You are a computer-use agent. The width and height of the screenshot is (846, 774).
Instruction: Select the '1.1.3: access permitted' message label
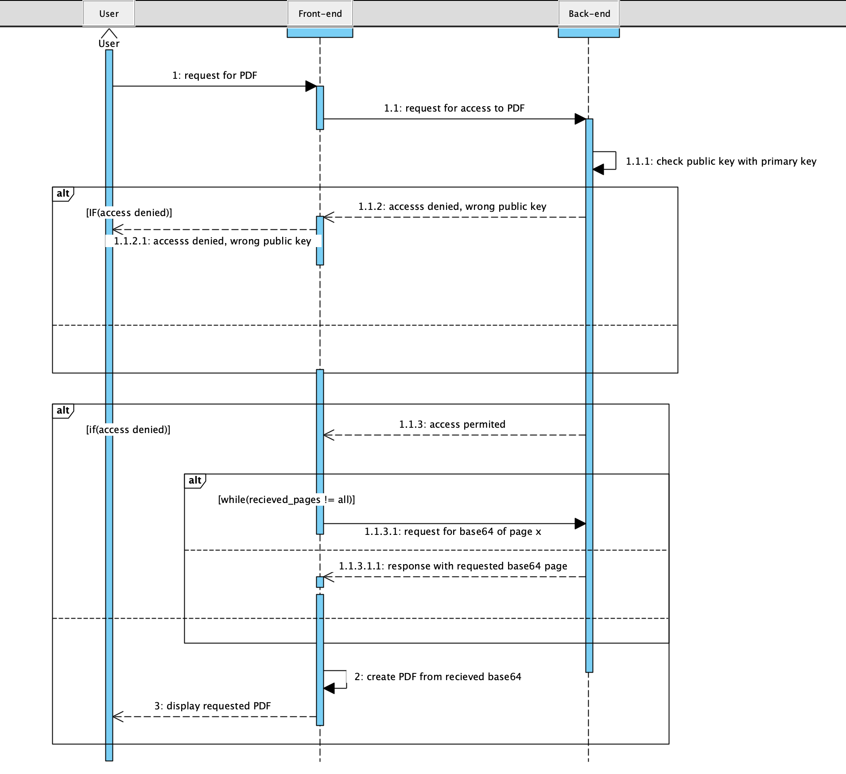[x=452, y=424]
